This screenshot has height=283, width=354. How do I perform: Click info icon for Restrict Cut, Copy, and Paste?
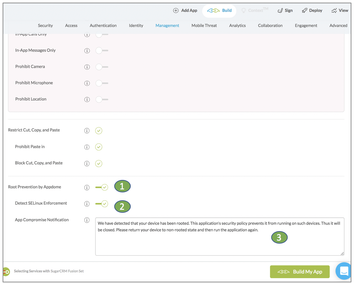[87, 131]
